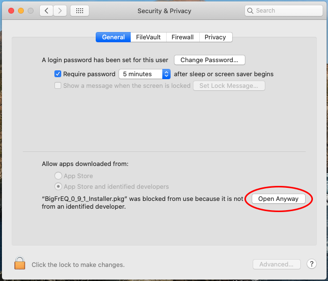Click the Open Anyway button
Viewport: 328px width, 281px height.
278,198
